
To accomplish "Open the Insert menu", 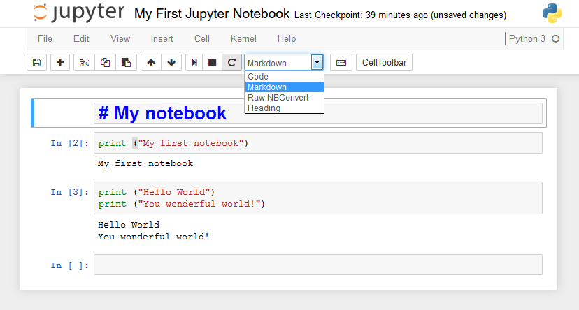I will point(162,38).
